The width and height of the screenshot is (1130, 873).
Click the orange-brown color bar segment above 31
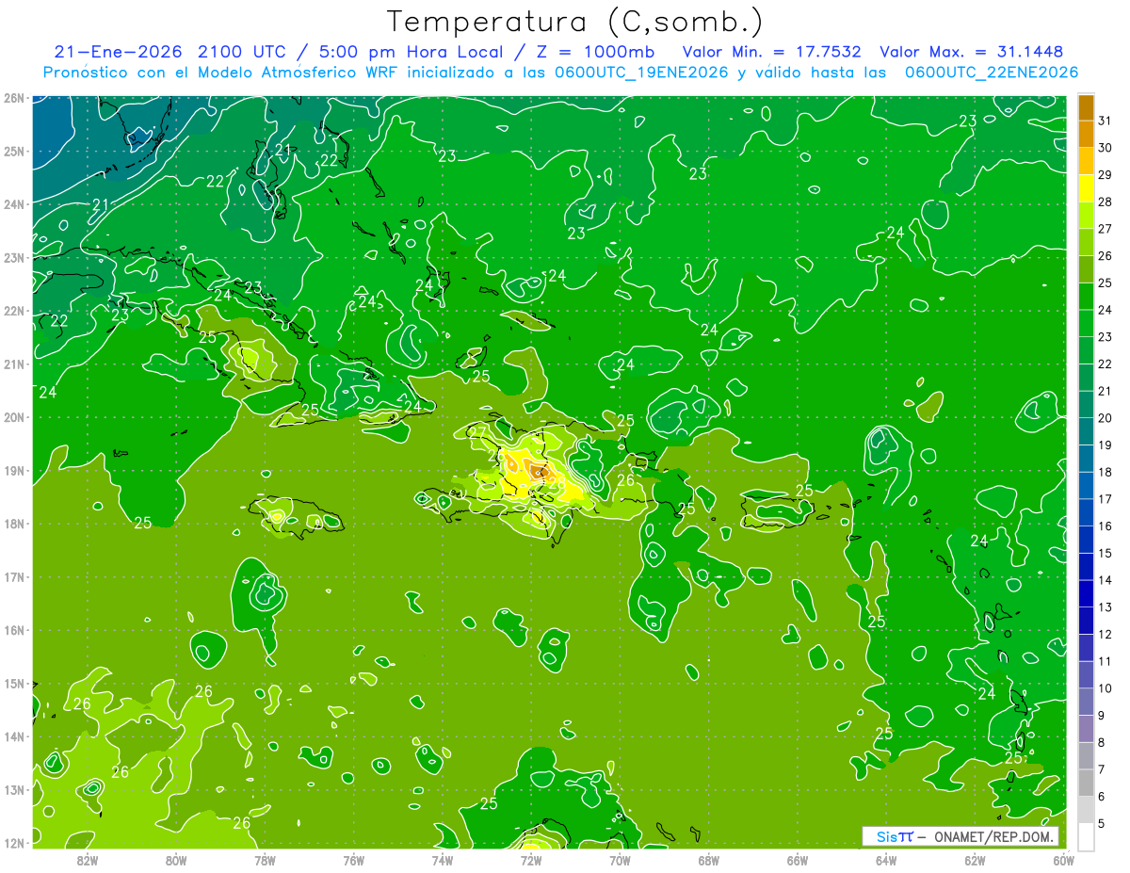(x=1086, y=106)
